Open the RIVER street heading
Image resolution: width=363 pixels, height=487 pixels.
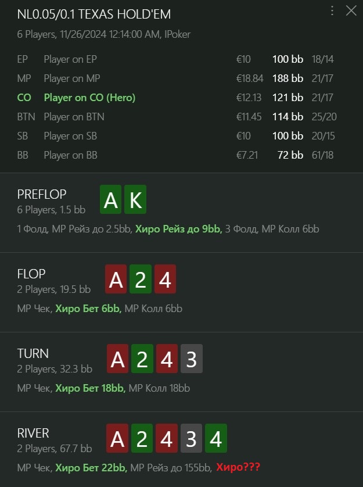click(x=33, y=433)
